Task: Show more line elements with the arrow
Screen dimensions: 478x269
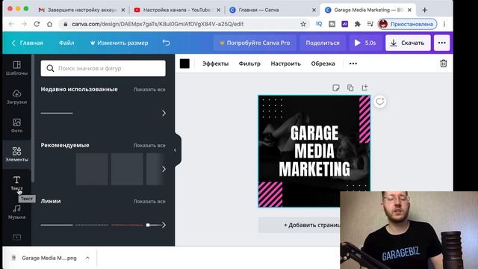Action: [164, 225]
